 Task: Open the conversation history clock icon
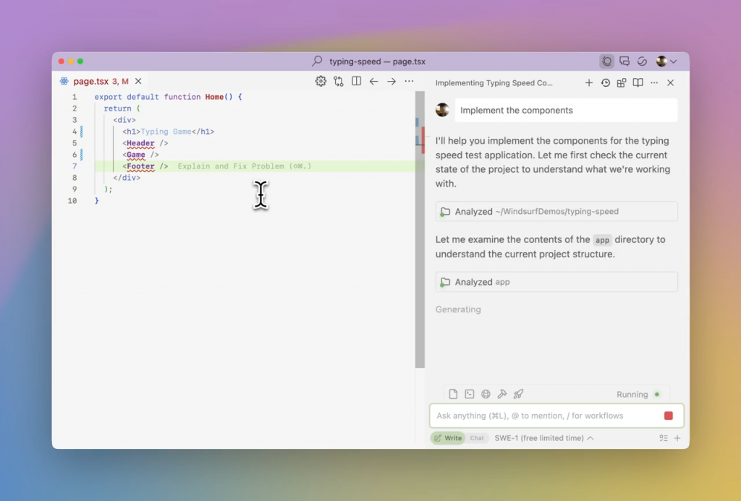click(x=606, y=82)
